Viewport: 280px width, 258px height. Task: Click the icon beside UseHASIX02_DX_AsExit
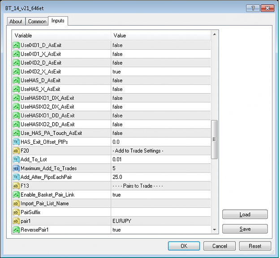click(x=16, y=107)
